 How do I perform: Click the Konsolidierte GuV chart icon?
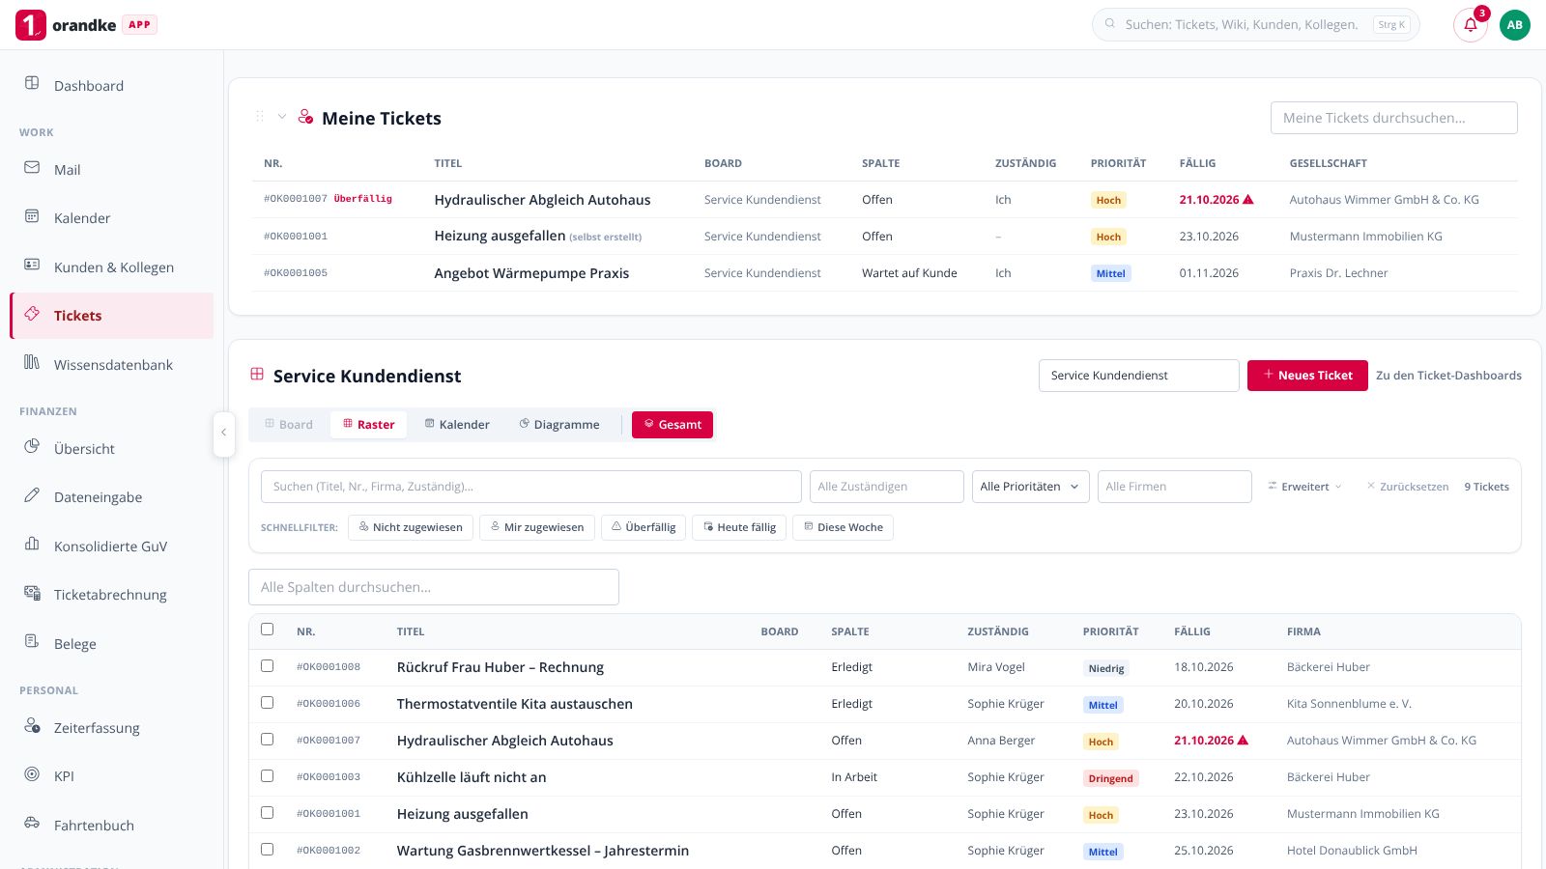(32, 544)
